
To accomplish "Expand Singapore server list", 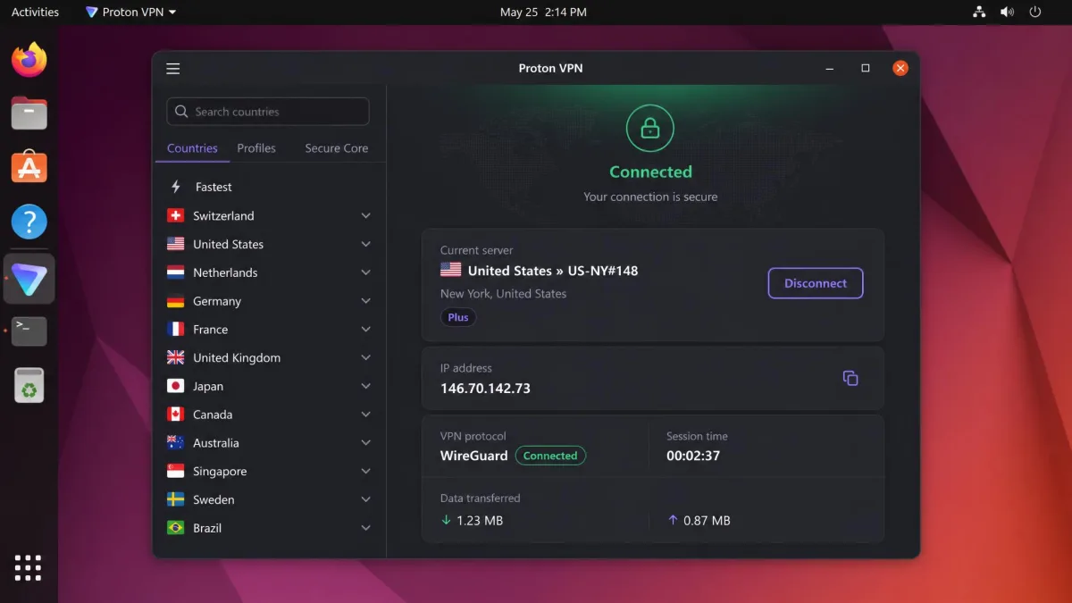I will [x=365, y=472].
